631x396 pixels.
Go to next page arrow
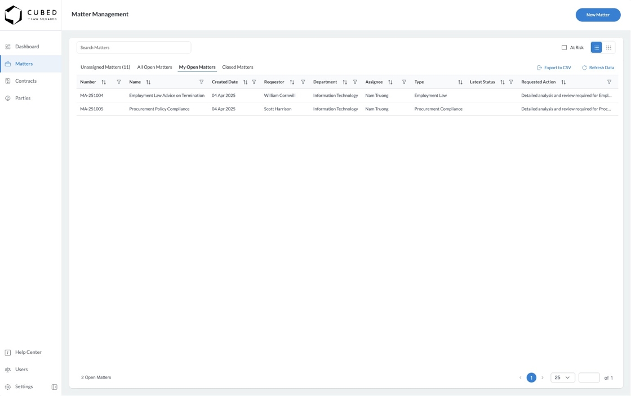click(543, 377)
